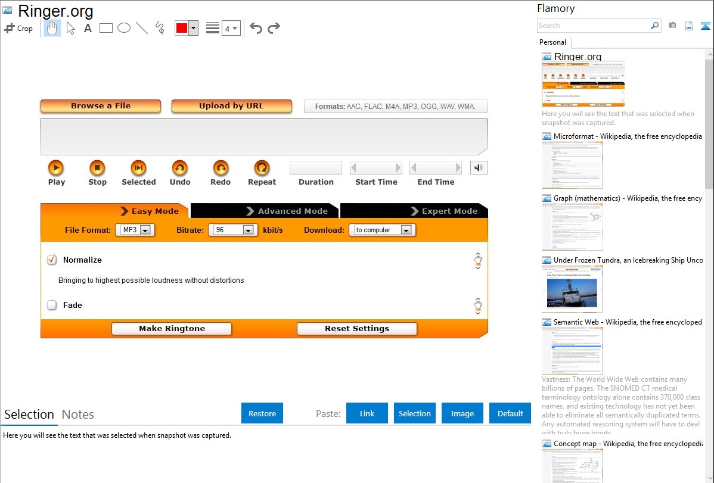Open the Selection tab
This screenshot has height=483, width=714.
(29, 415)
